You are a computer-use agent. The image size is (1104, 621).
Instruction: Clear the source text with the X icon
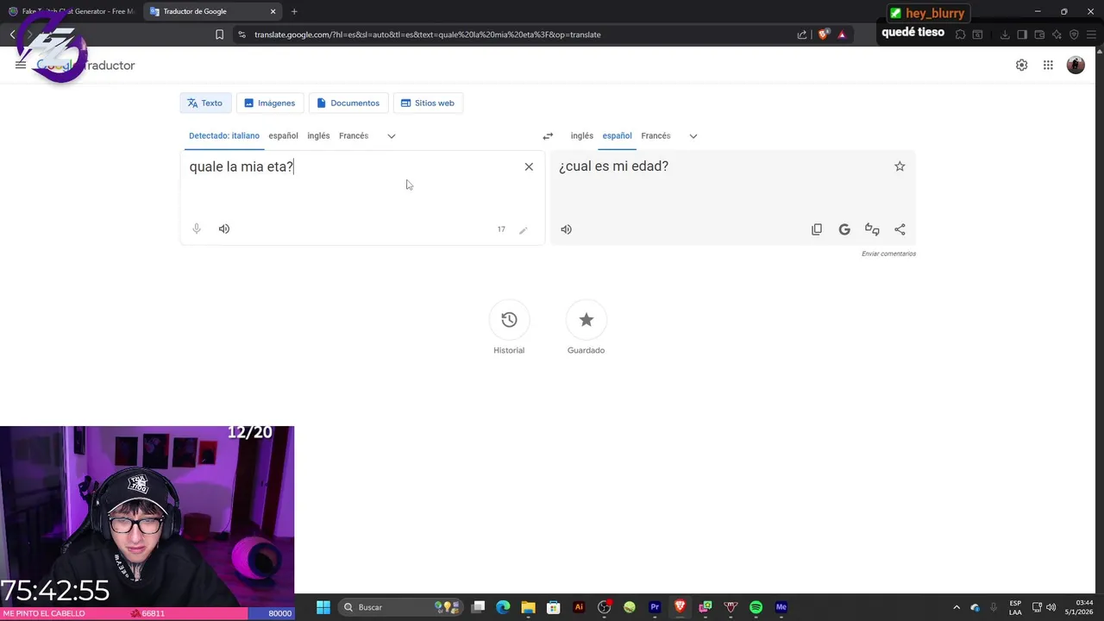(x=529, y=166)
